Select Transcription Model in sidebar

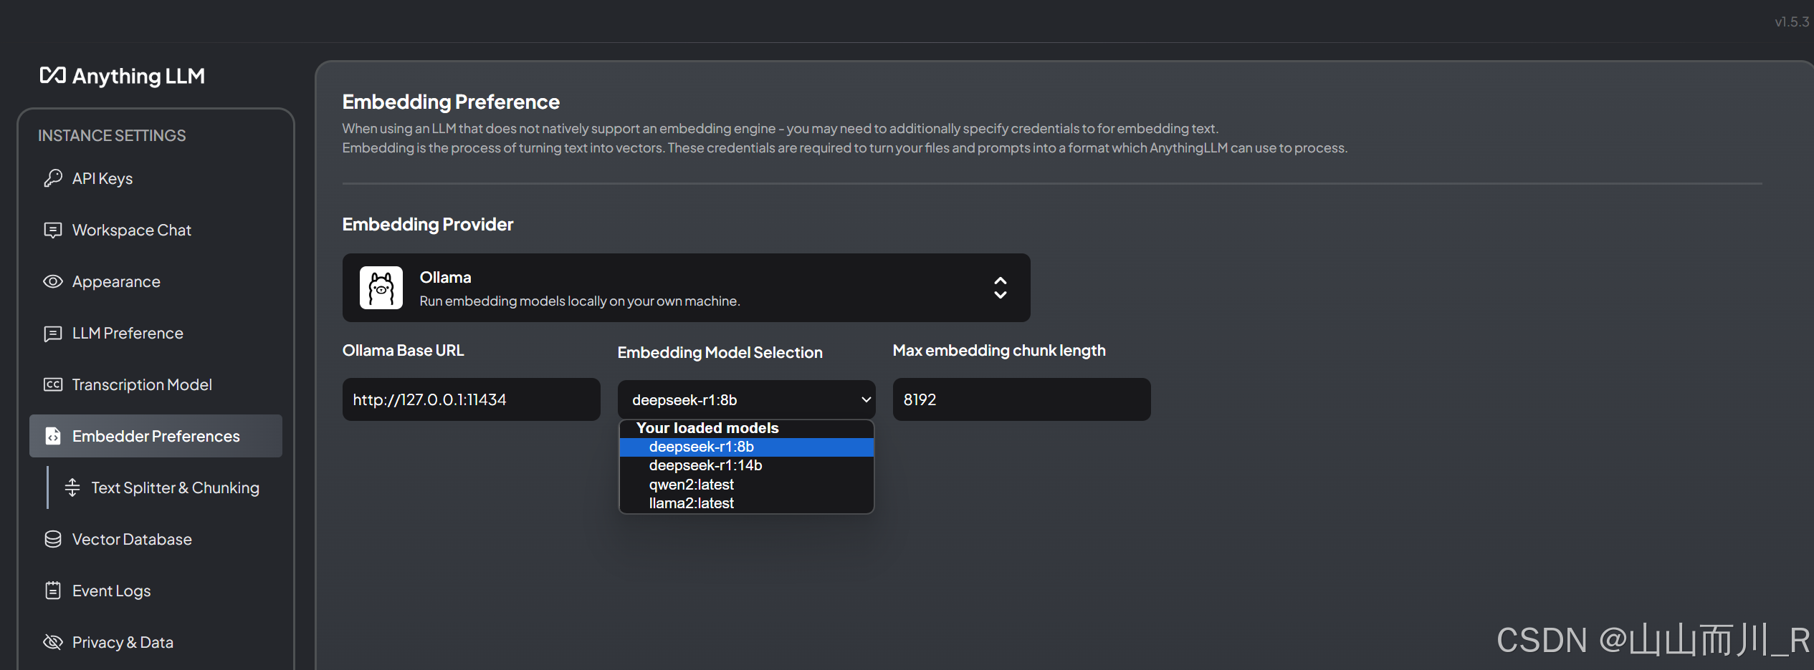point(156,384)
